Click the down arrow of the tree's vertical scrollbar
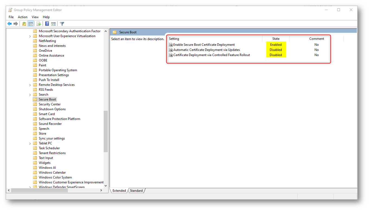 (106, 186)
